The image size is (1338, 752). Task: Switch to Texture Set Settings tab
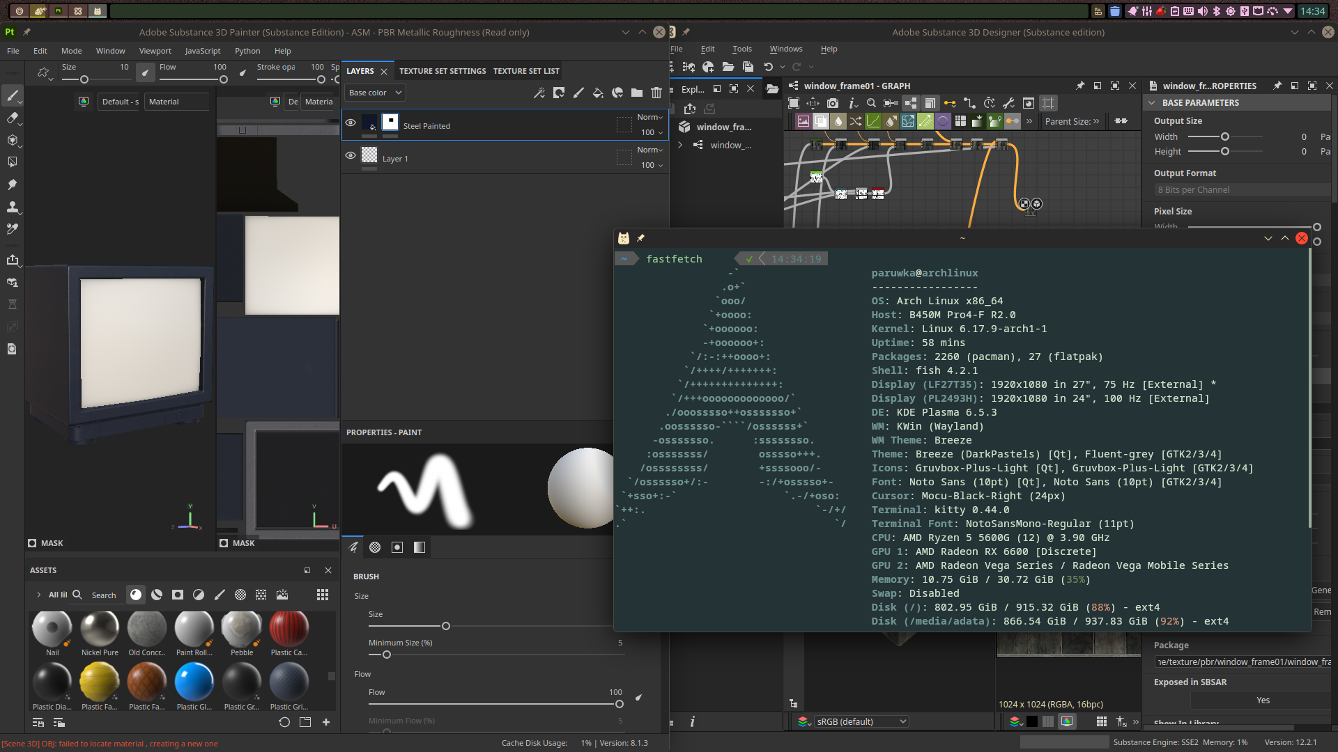coord(443,71)
